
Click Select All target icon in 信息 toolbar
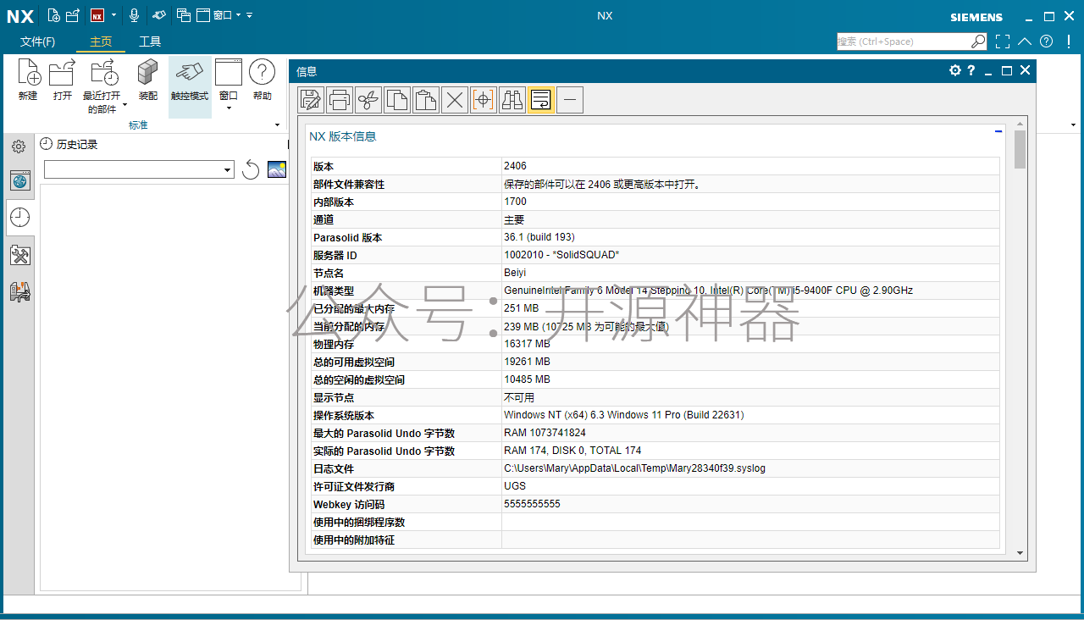coord(484,100)
